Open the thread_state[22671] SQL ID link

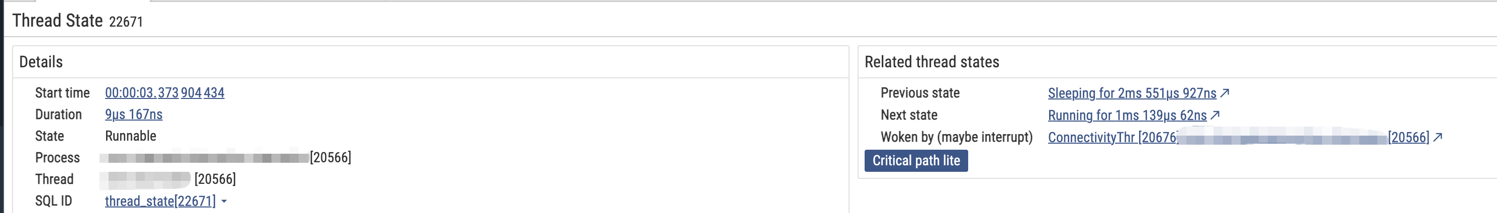coord(160,201)
